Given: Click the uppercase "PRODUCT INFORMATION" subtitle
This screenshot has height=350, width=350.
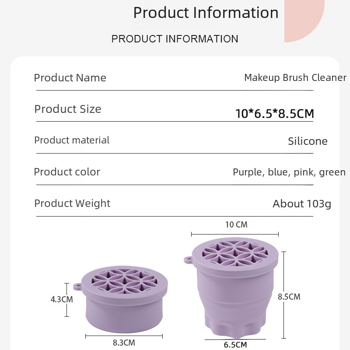Looking at the screenshot, I should coord(175,39).
